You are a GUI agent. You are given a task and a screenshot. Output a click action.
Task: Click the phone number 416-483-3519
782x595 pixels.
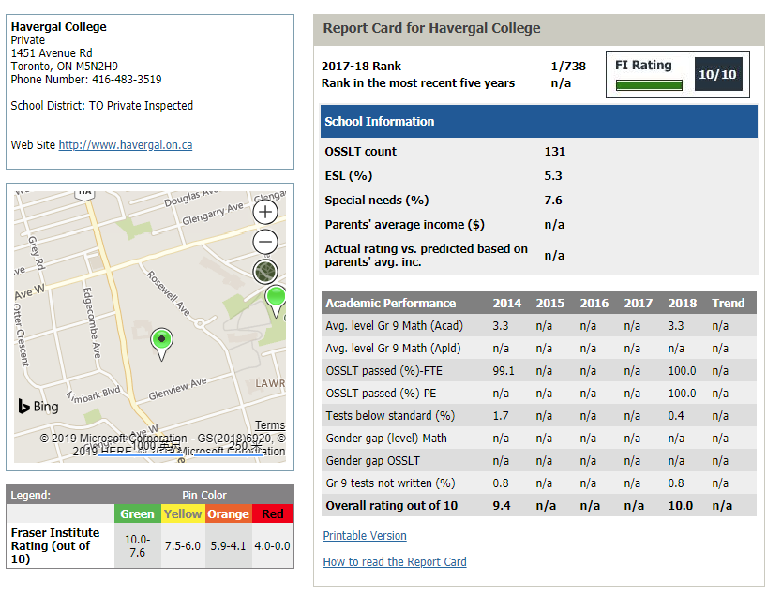click(x=127, y=80)
